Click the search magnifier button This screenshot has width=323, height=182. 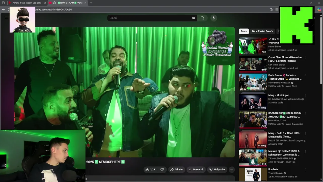click(202, 18)
